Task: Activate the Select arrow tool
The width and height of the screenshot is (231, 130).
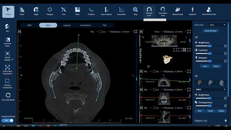Action: click(x=8, y=12)
